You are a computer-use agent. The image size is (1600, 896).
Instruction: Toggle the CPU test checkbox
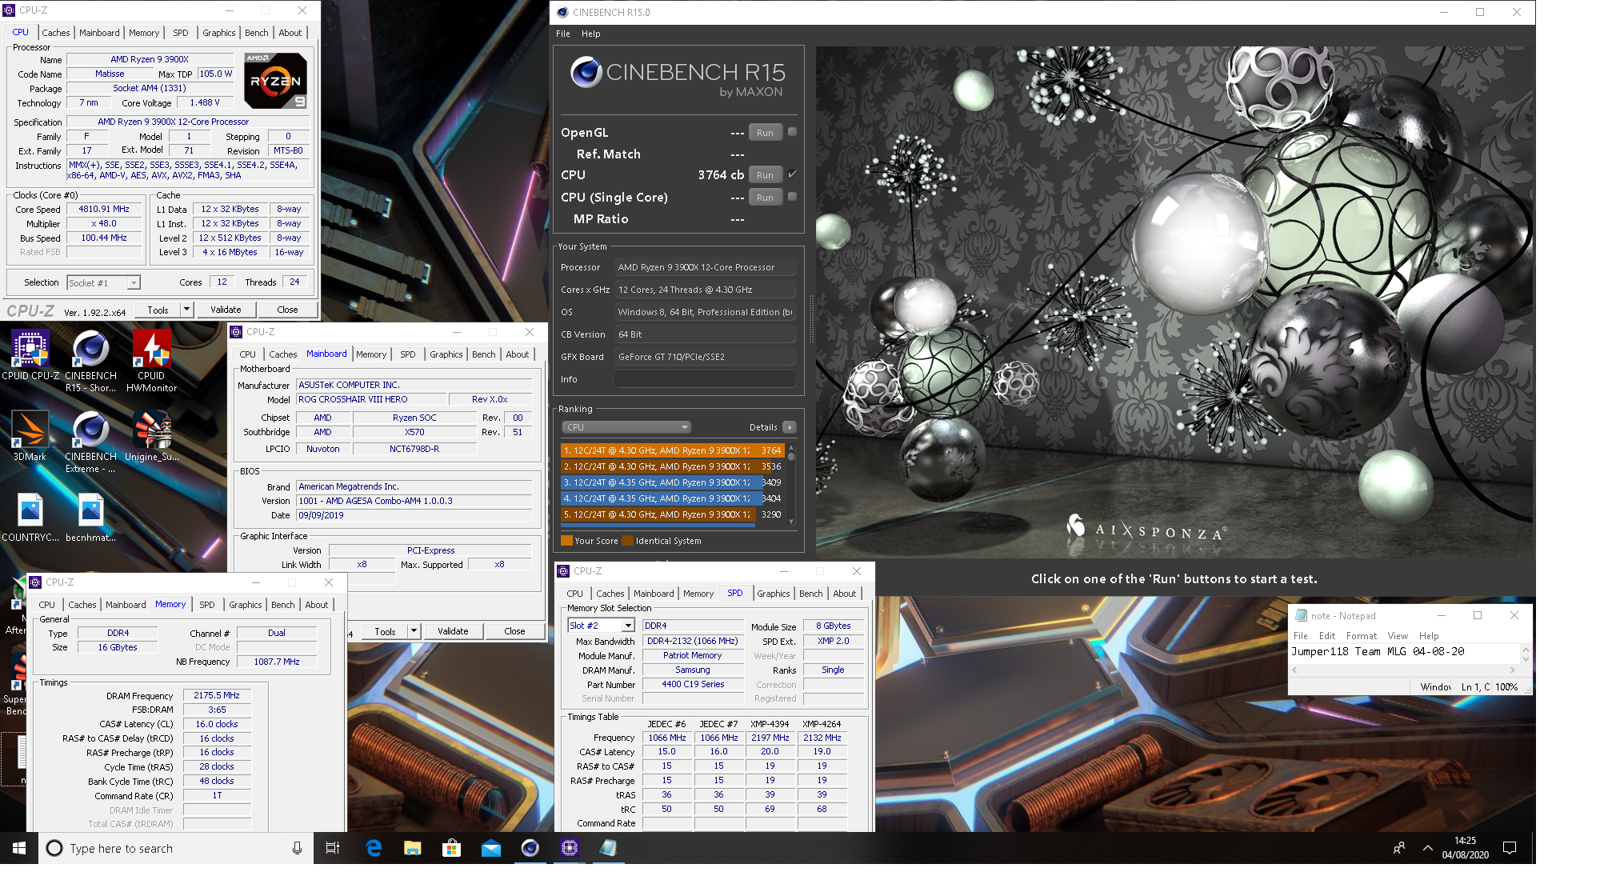(x=792, y=174)
